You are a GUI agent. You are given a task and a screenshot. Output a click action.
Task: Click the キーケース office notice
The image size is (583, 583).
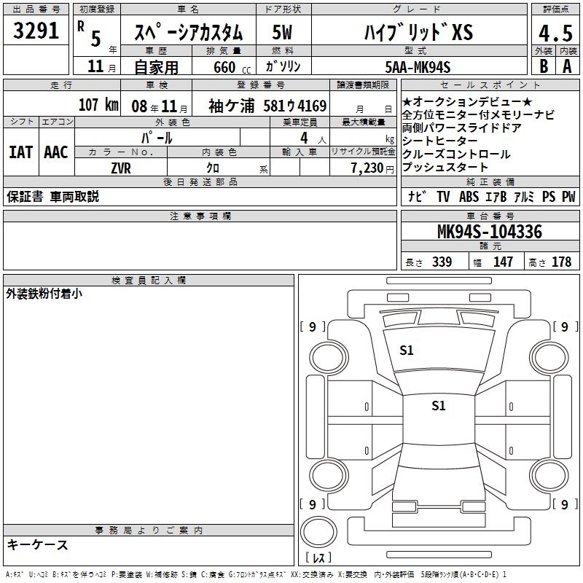[x=38, y=544]
